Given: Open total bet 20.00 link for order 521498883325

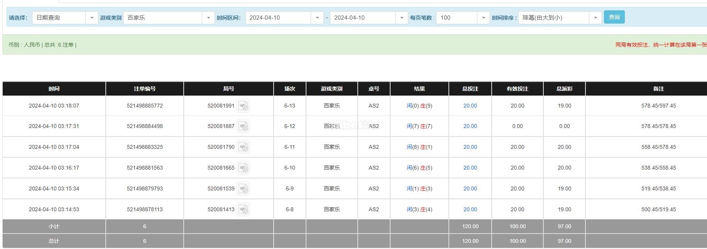Looking at the screenshot, I should click(470, 147).
